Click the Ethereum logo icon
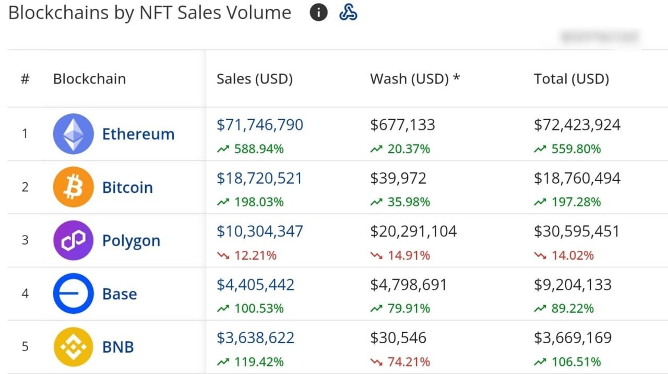 point(74,134)
